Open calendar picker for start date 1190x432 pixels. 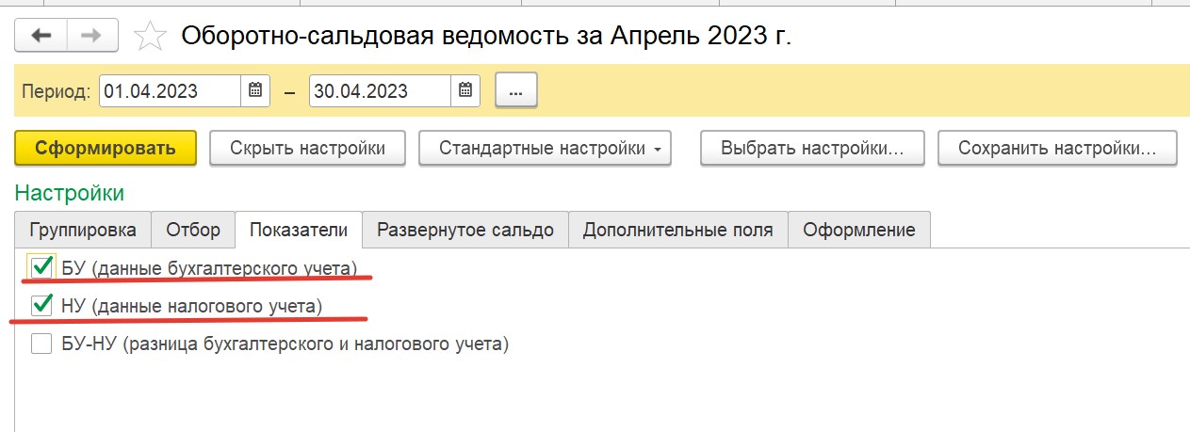click(x=255, y=90)
